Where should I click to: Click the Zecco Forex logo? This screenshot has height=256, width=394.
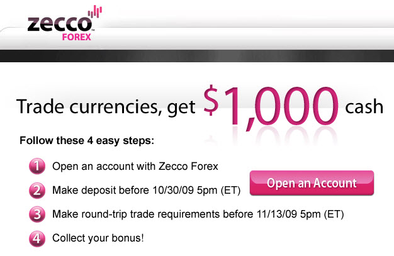[65, 23]
